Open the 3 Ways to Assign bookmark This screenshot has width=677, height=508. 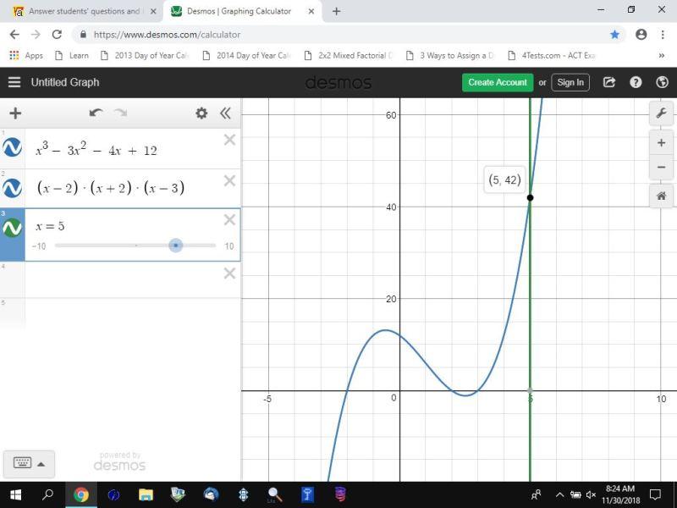(450, 55)
